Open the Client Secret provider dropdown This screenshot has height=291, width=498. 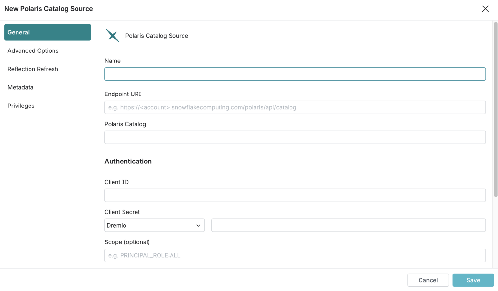(x=154, y=225)
